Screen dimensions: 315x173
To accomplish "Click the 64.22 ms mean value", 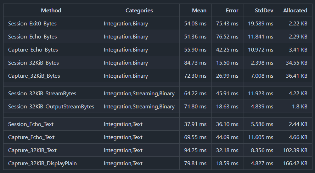I will (x=195, y=94).
